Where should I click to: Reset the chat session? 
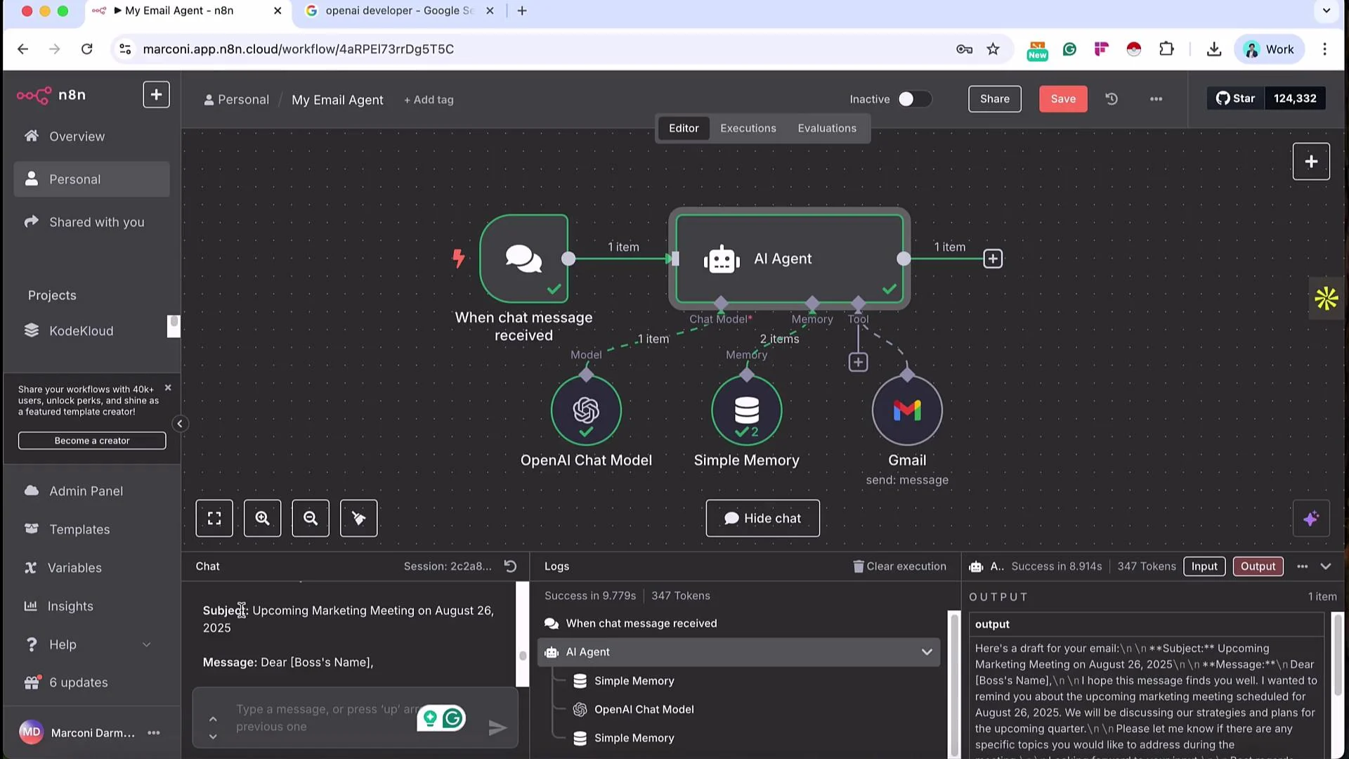[511, 566]
